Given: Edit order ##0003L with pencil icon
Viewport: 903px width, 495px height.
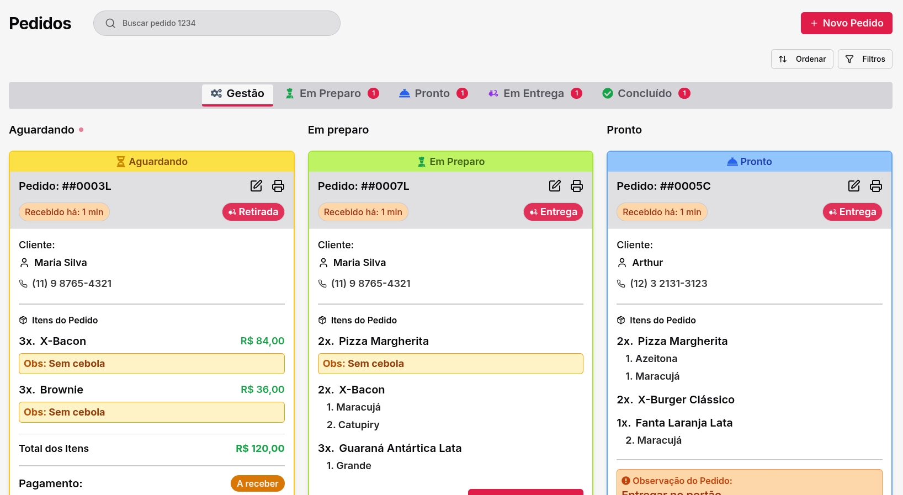Looking at the screenshot, I should click(256, 186).
